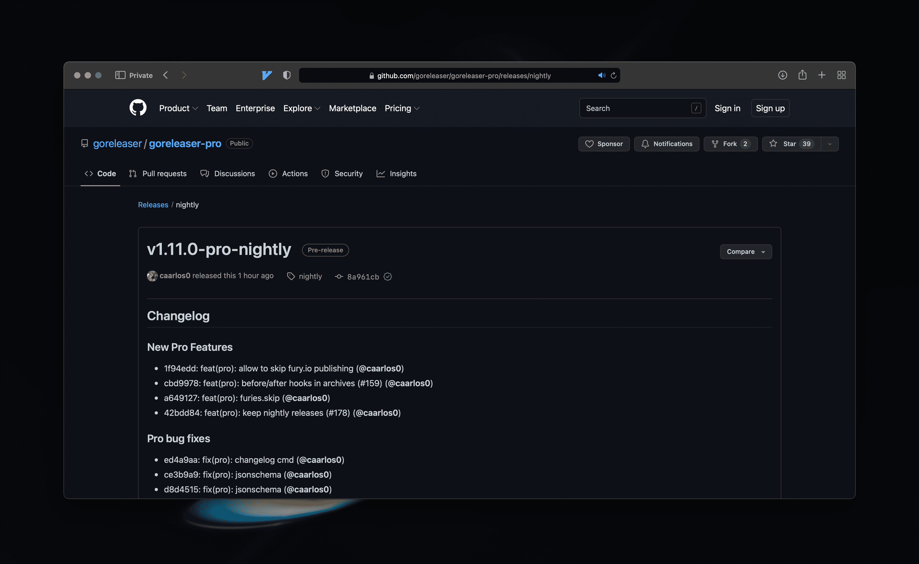
Task: Click the Private browsing label
Action: pyautogui.click(x=141, y=75)
